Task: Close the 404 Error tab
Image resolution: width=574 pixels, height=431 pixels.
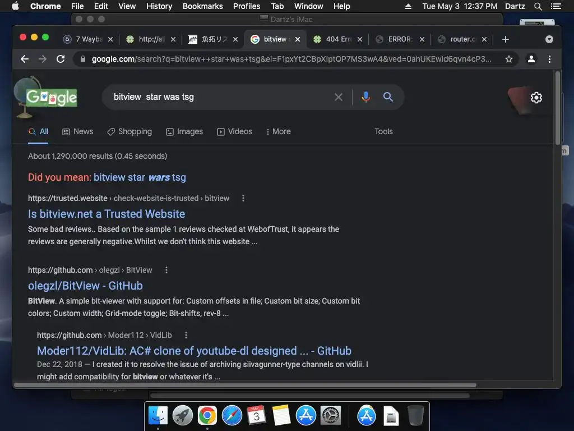Action: (x=360, y=39)
